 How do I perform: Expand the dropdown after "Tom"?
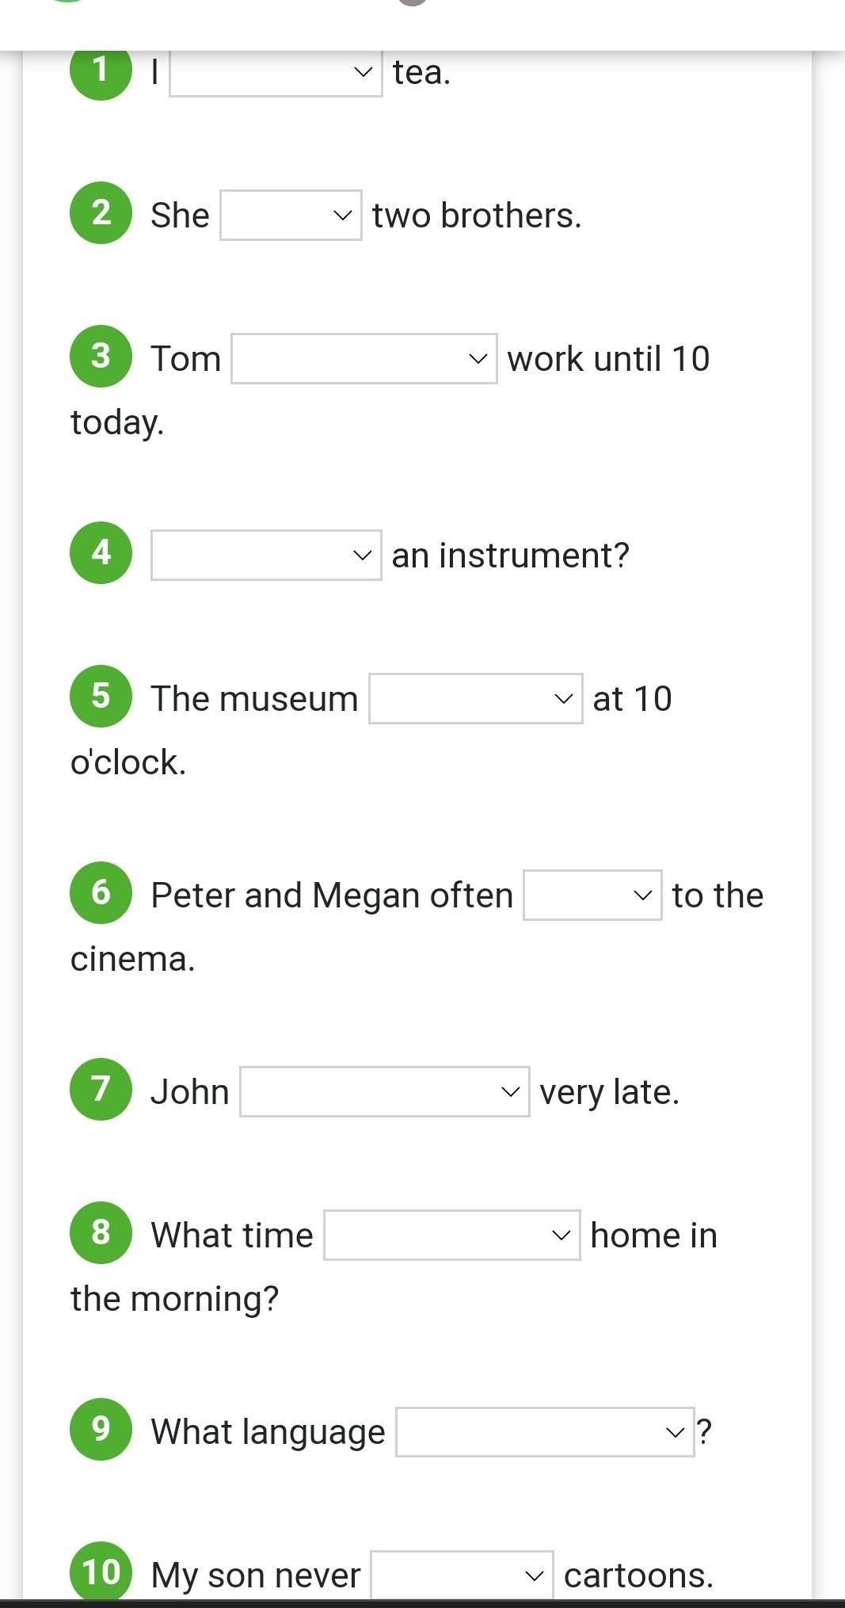[x=364, y=359]
